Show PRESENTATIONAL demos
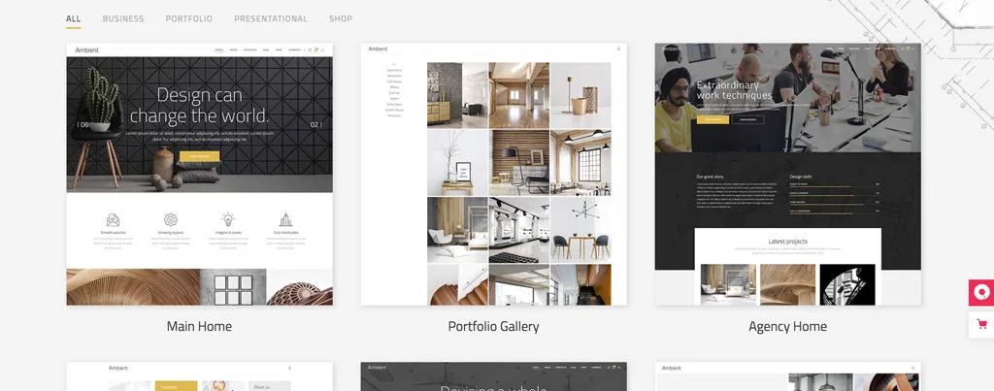The image size is (994, 391). point(271,18)
